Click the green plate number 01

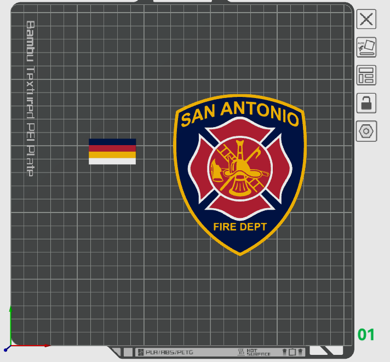pos(366,335)
